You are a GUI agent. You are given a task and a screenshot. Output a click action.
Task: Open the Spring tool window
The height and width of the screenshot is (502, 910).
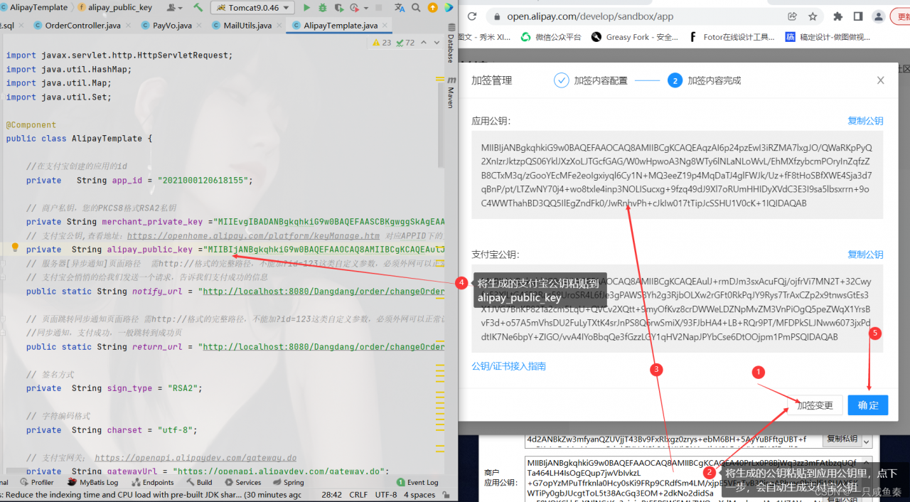coord(288,482)
